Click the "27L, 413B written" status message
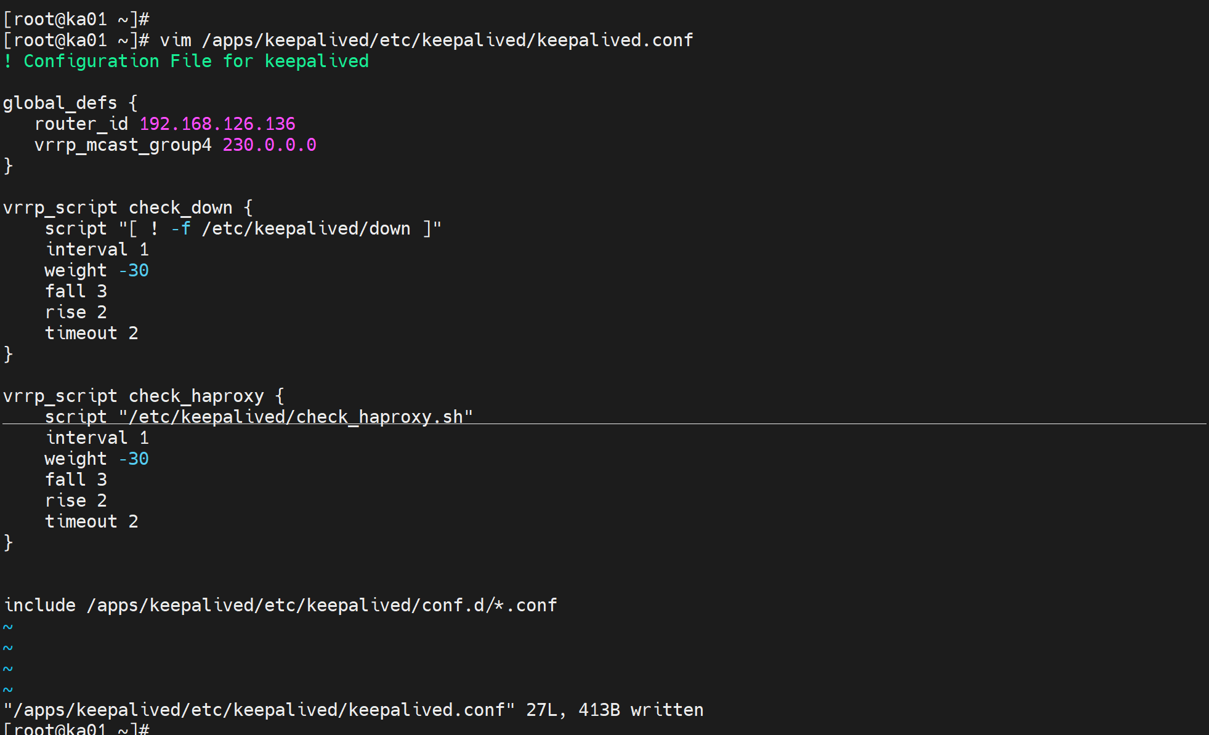The height and width of the screenshot is (735, 1209). (x=614, y=710)
